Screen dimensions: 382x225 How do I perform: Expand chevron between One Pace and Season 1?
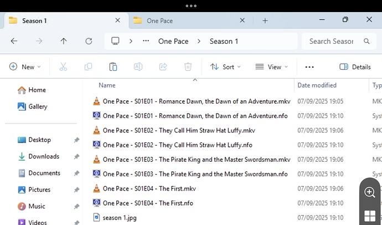[x=199, y=41]
